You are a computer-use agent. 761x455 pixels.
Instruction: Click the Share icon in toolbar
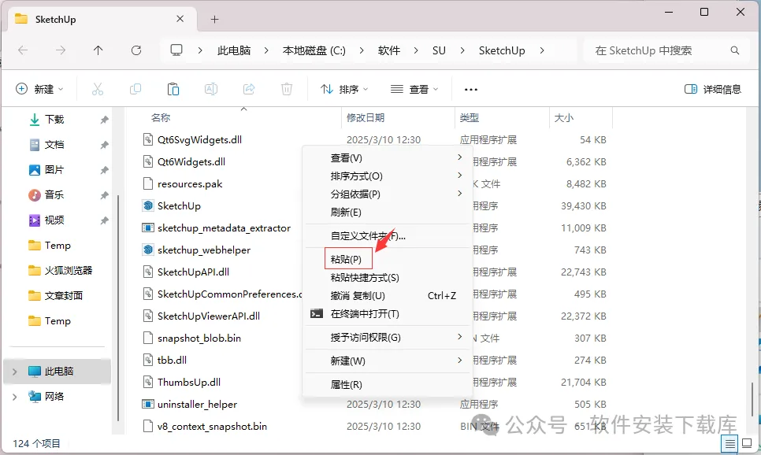coord(249,89)
